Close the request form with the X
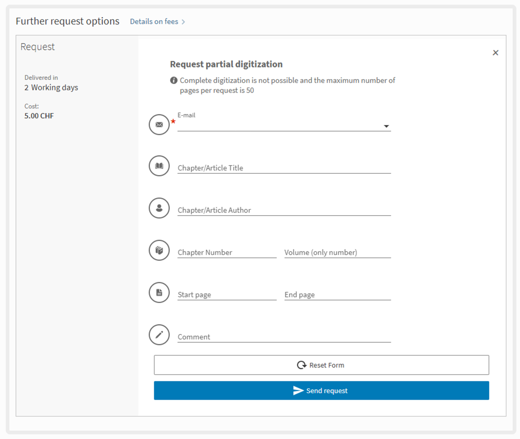520x439 pixels. point(495,53)
